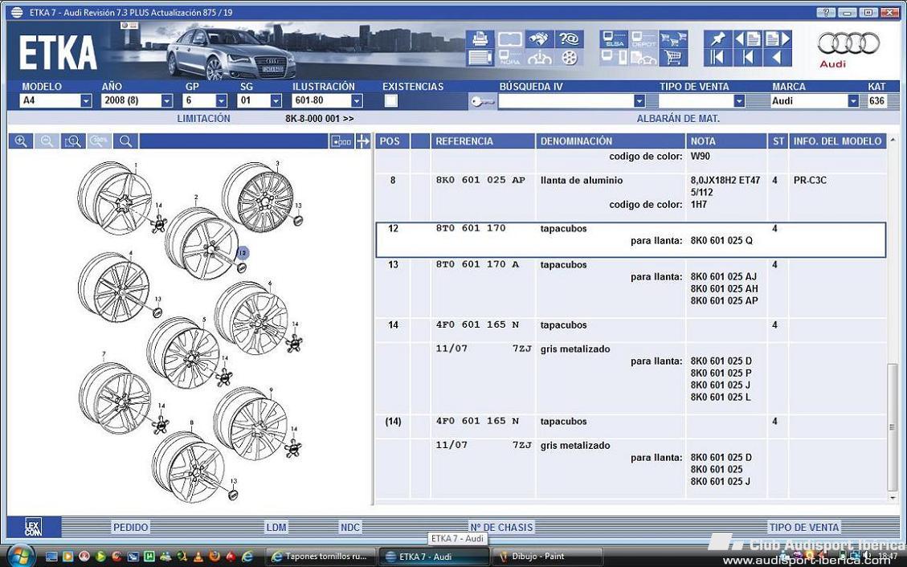Click the LexCom logo button
This screenshot has height=567, width=907.
click(33, 527)
